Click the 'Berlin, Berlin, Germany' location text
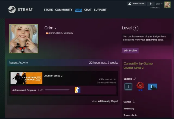Screen dimensions: 174x119 pos(61,33)
